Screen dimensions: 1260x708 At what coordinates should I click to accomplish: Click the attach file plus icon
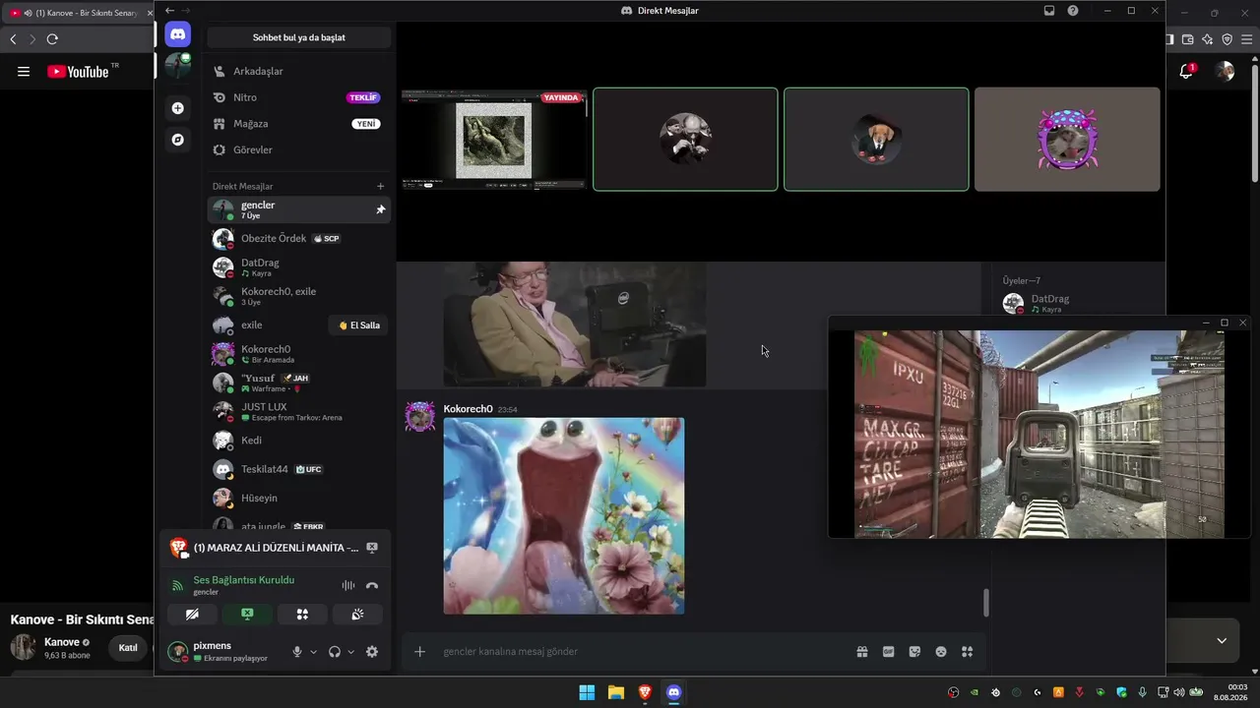click(x=419, y=651)
